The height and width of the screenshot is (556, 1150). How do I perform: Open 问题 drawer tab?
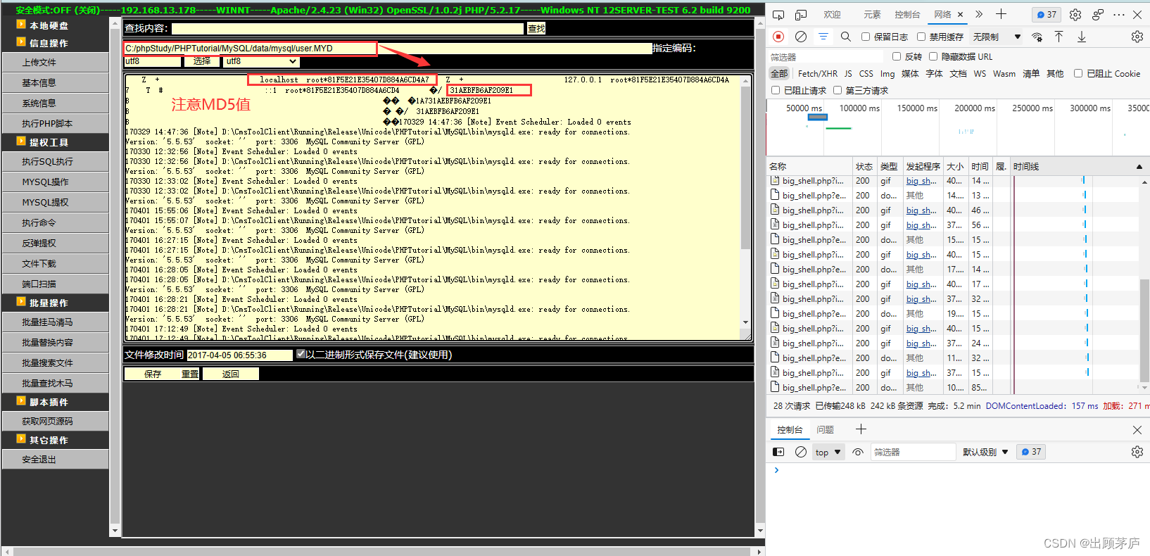(825, 429)
